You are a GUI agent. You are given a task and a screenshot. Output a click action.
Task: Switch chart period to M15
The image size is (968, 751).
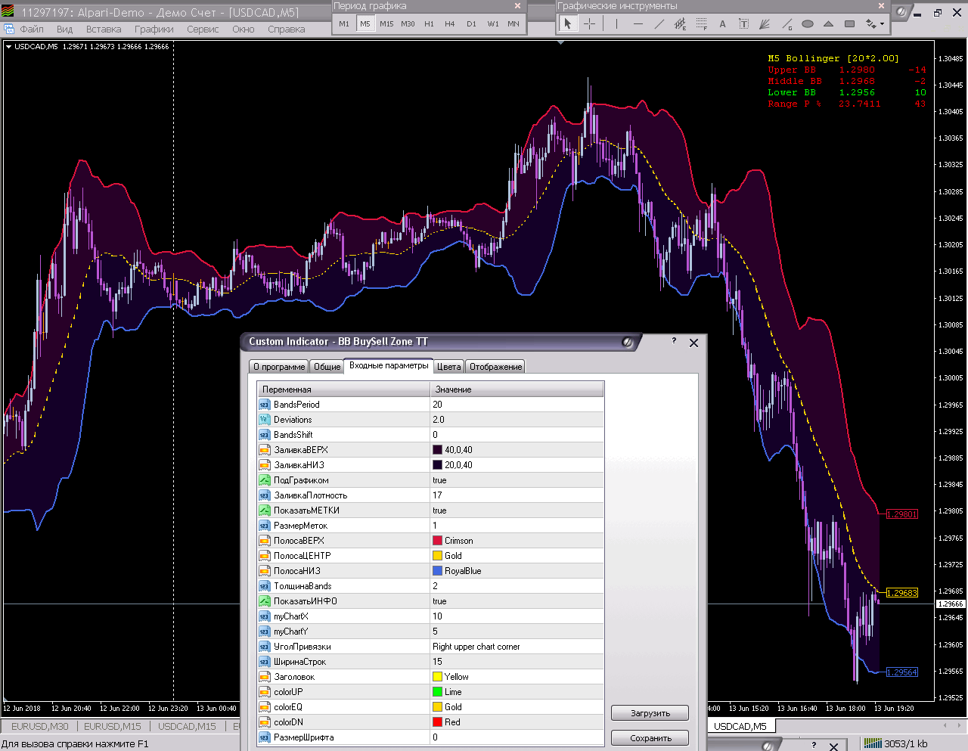[x=386, y=24]
